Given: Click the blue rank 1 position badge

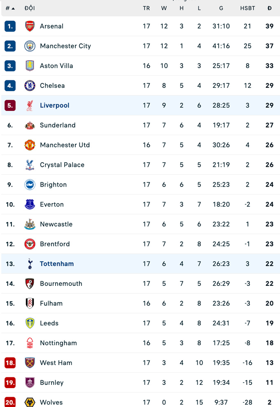Looking at the screenshot, I should [10, 26].
